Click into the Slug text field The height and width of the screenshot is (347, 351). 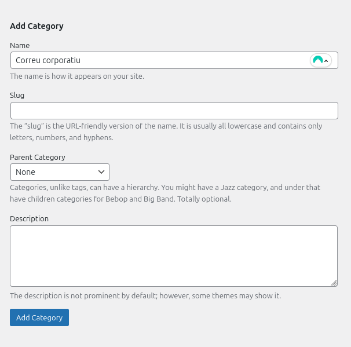click(x=174, y=111)
